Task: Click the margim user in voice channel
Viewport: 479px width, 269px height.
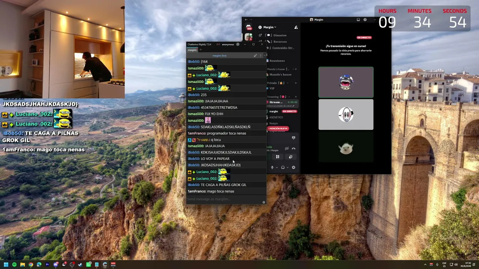Action: tap(274, 111)
